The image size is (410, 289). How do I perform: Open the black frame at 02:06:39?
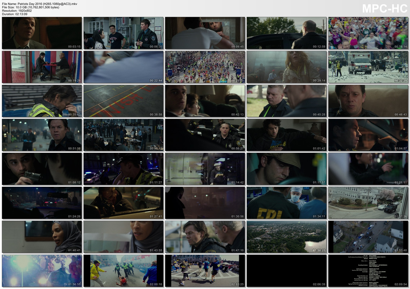286,271
